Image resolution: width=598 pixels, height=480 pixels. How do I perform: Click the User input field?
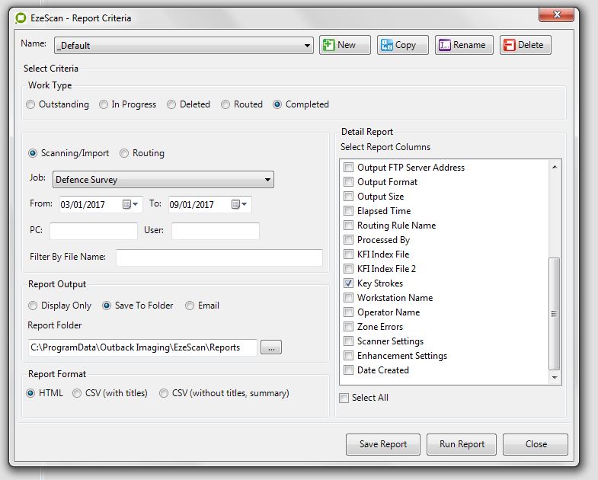coord(216,231)
